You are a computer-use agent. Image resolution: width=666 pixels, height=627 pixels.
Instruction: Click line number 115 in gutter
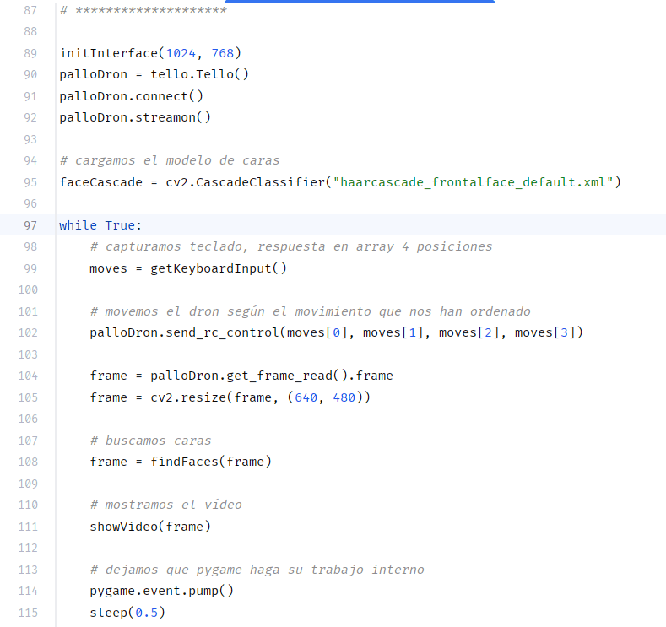click(28, 613)
